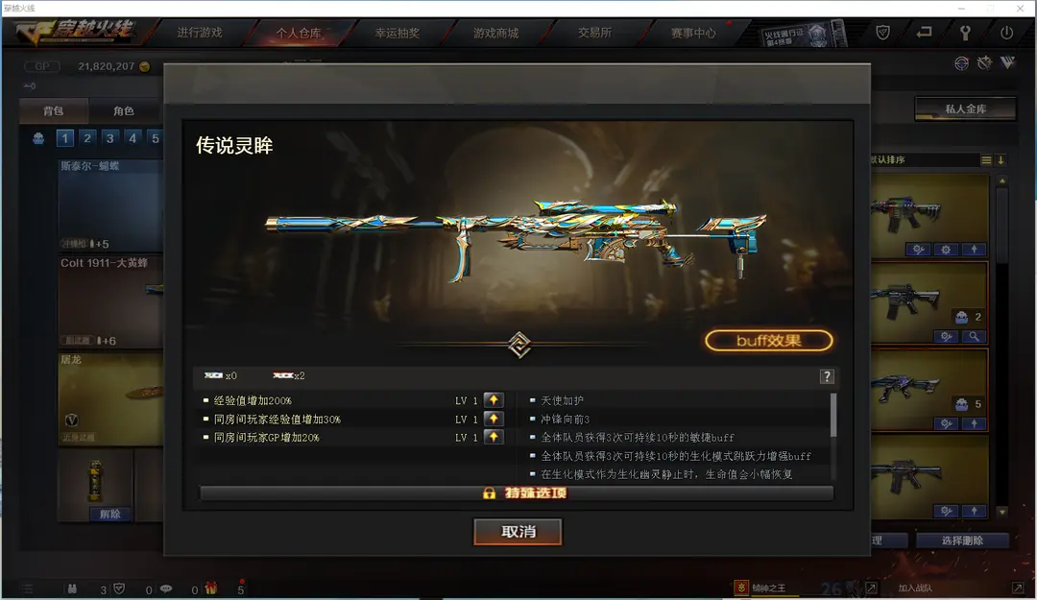Switch to the 角色 tab
The image size is (1037, 600).
[124, 111]
